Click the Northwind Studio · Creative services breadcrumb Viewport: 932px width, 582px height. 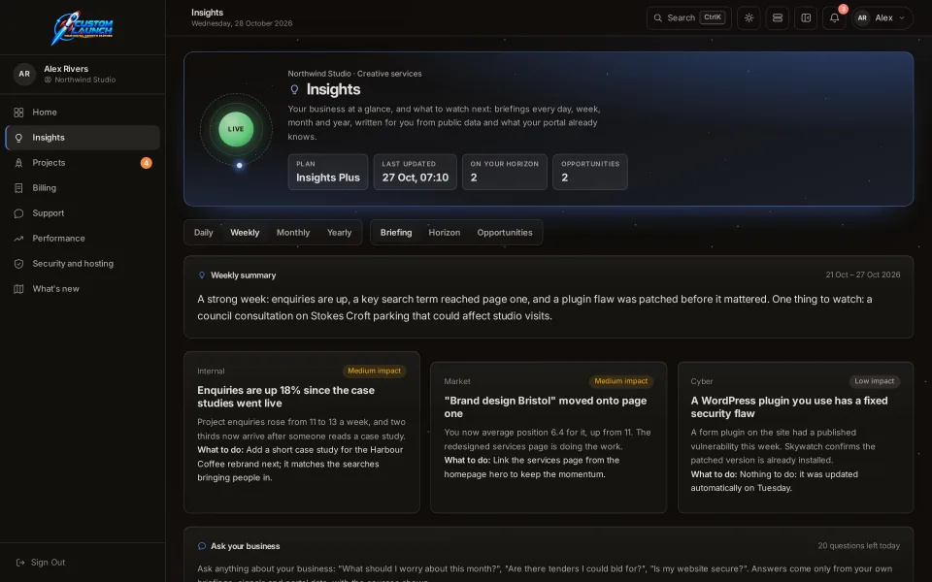[355, 74]
